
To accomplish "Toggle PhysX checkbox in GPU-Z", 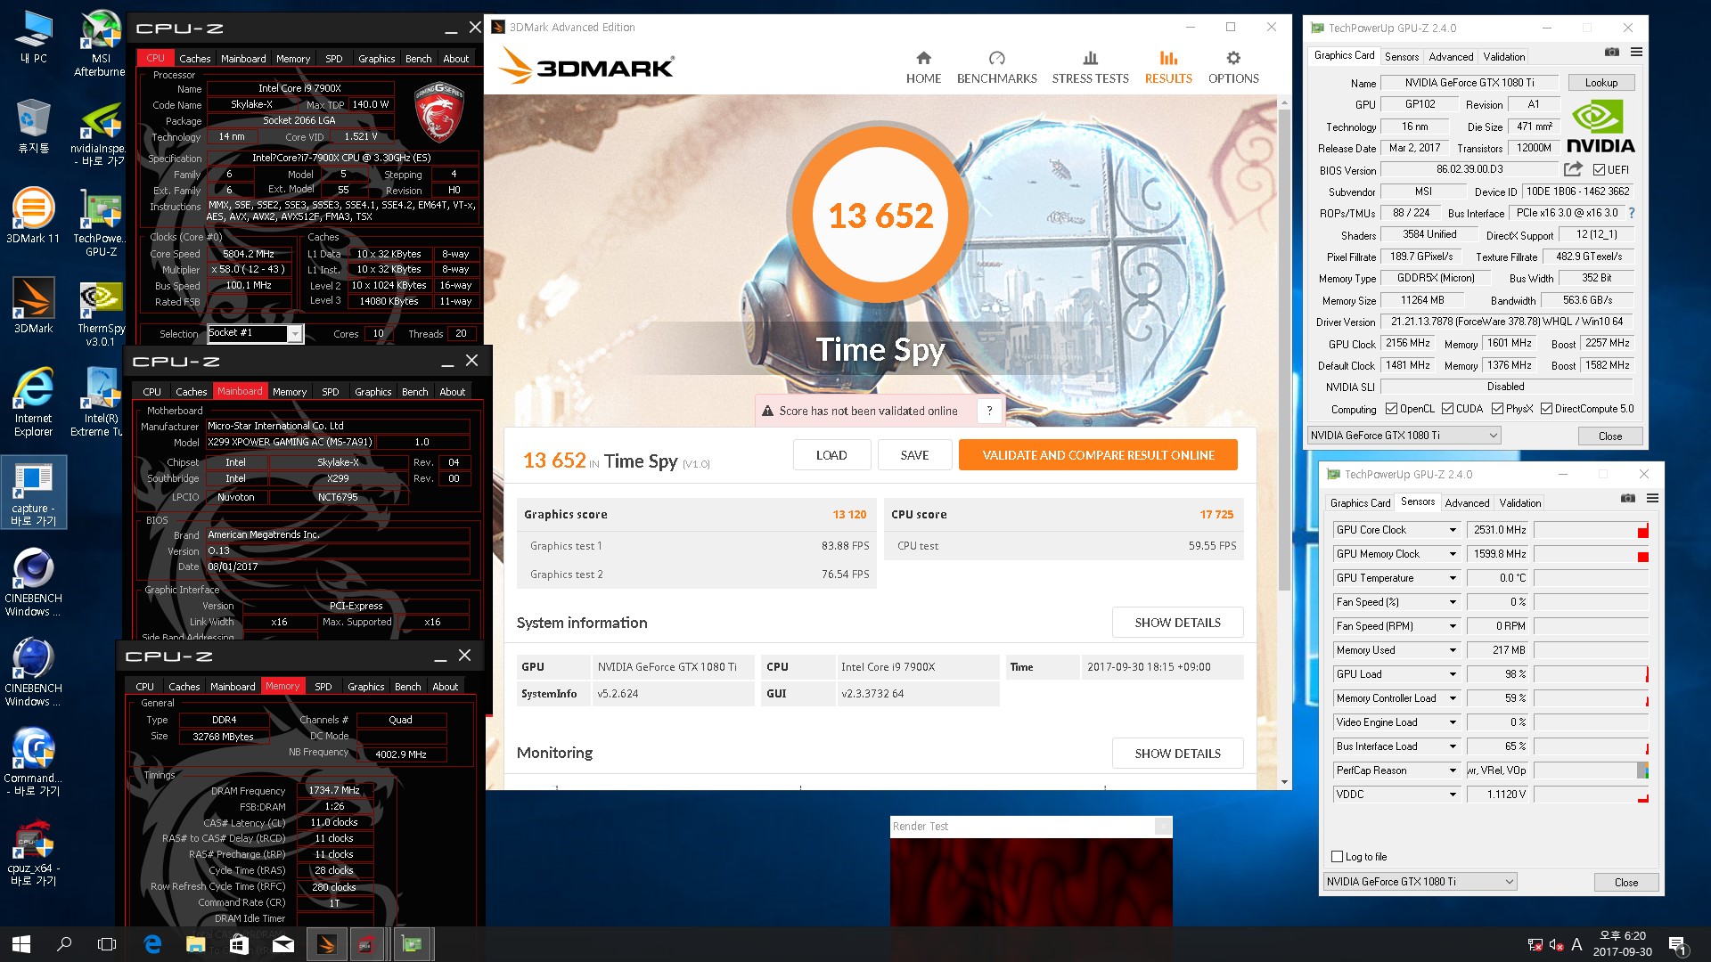I will pos(1497,409).
